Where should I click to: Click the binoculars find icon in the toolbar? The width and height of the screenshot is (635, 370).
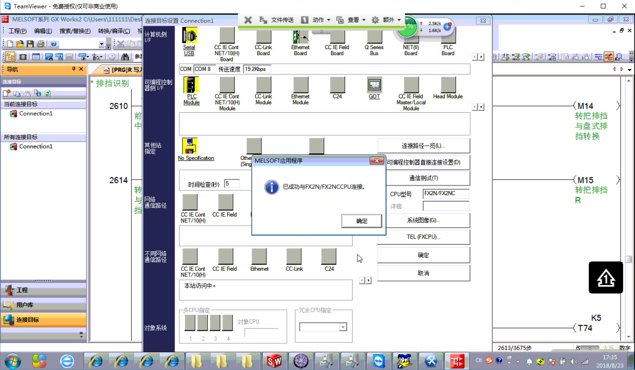[x=125, y=57]
